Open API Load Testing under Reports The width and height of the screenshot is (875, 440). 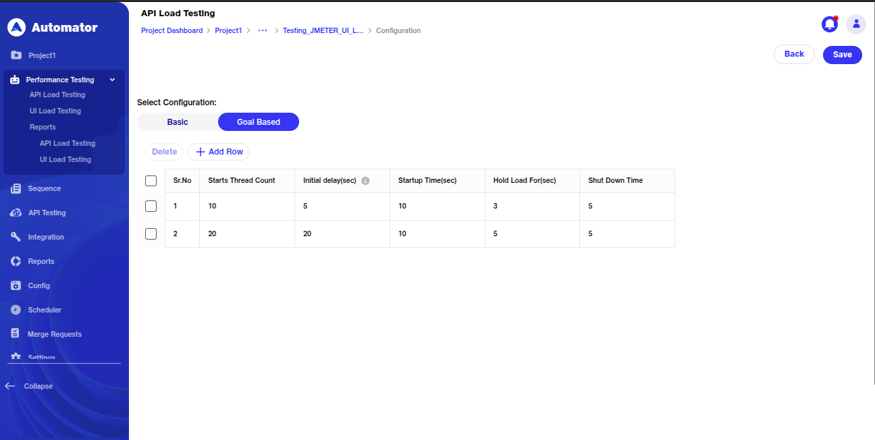(68, 143)
